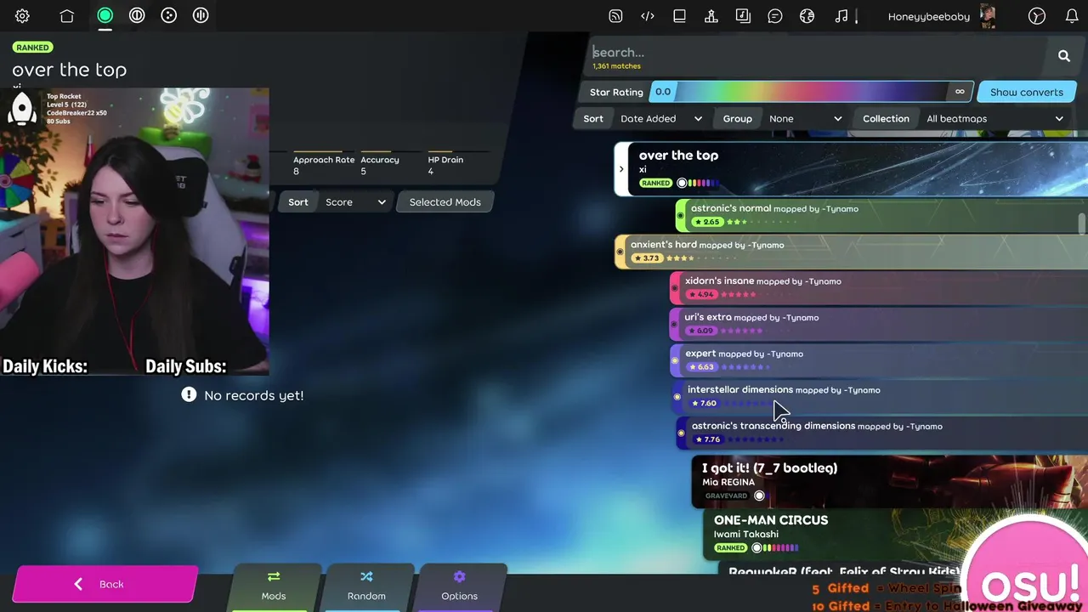Click the carousel scrollbar handle

[1081, 223]
